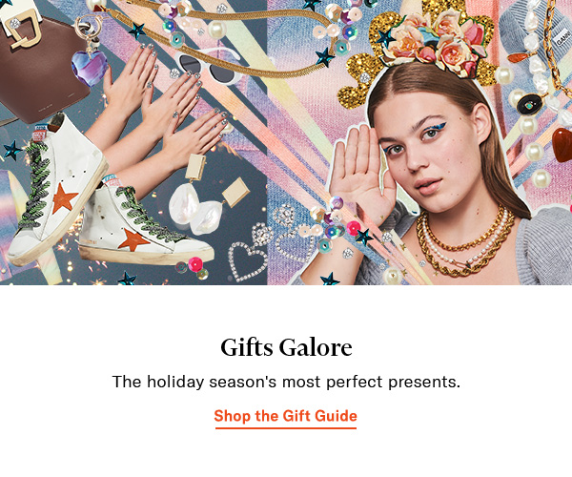Select the red heart charm at right edge
The image size is (572, 477).
point(562,145)
